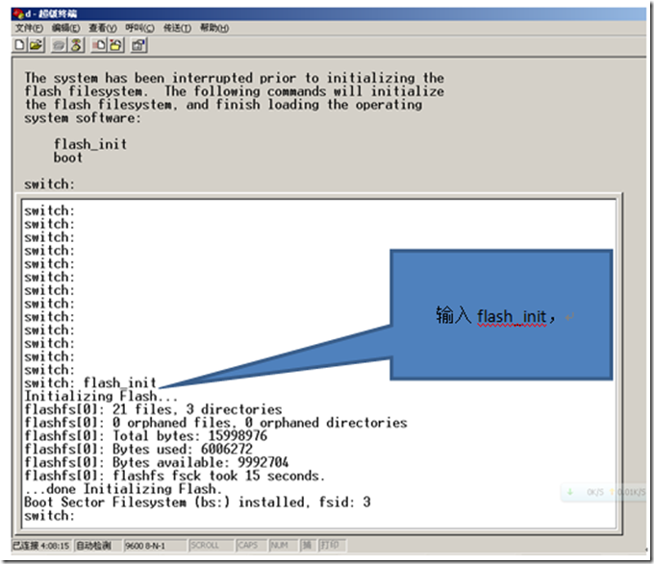Click the CAPS status indicator
This screenshot has height=564, width=654.
250,545
